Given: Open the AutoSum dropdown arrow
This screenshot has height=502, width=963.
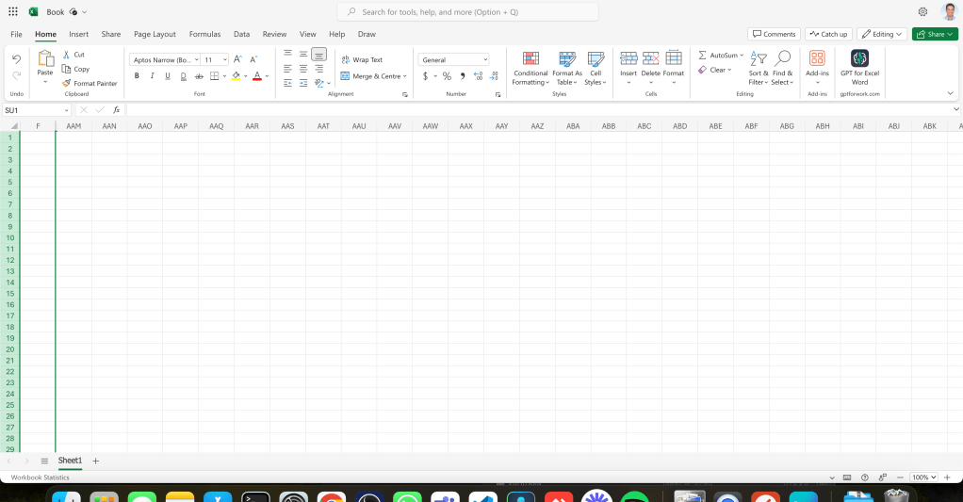Looking at the screenshot, I should pos(742,56).
